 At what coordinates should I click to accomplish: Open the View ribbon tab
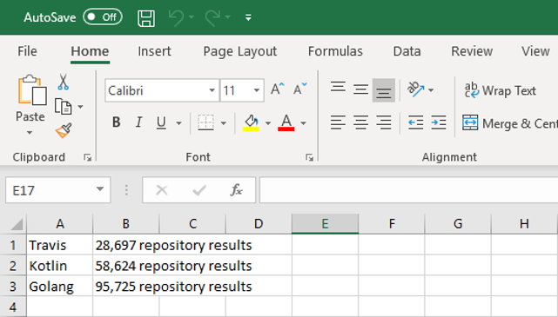(535, 51)
